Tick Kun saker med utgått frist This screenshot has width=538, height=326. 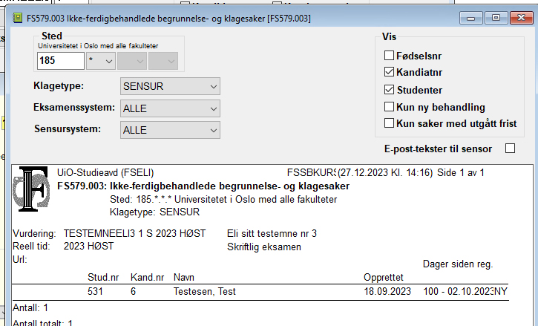point(389,123)
